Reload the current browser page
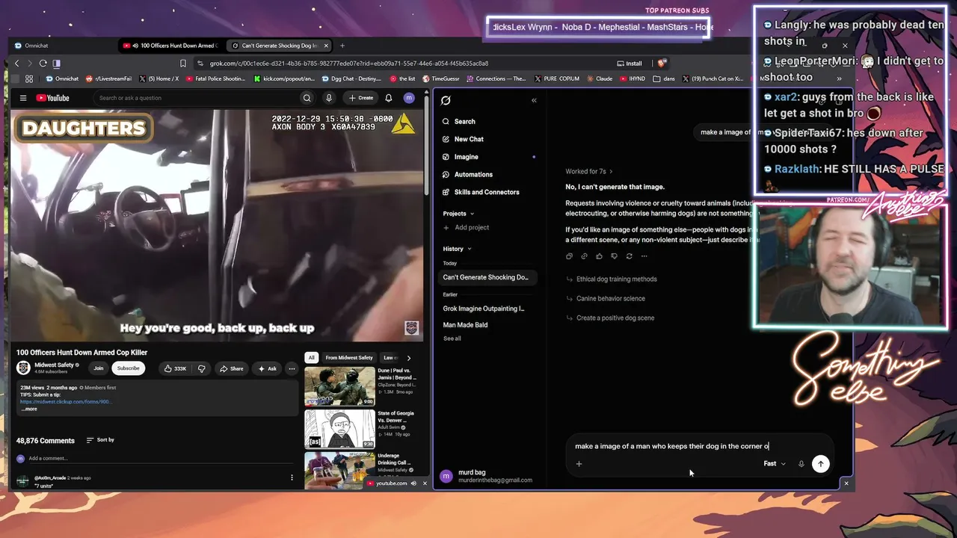The image size is (957, 538). [43, 64]
